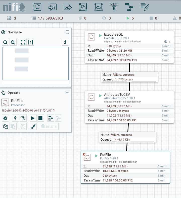The image size is (181, 198).
Task: Create template from selection in Operate panel
Action: tap(51, 118)
